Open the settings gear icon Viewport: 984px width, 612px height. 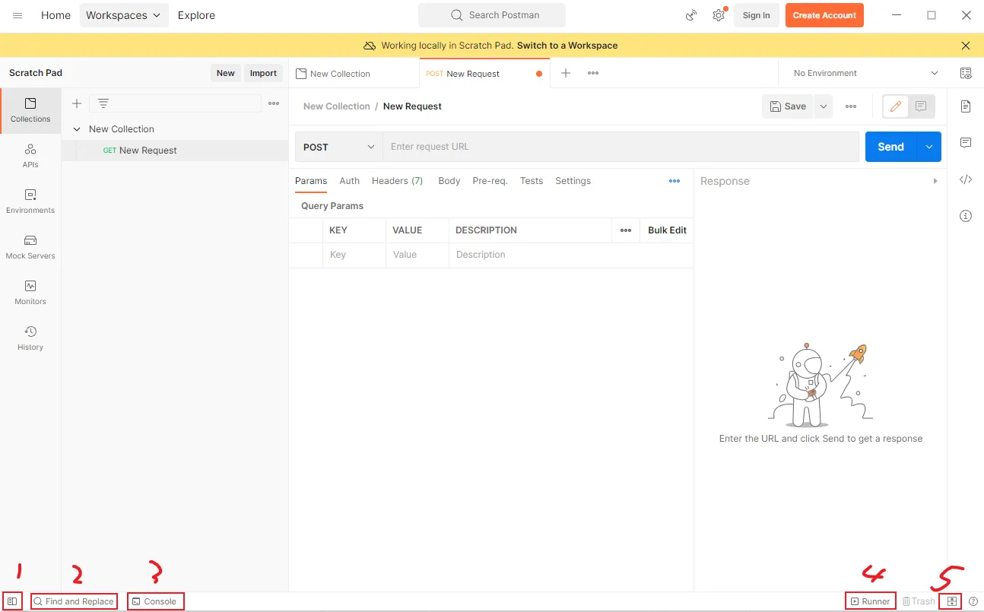pos(719,15)
